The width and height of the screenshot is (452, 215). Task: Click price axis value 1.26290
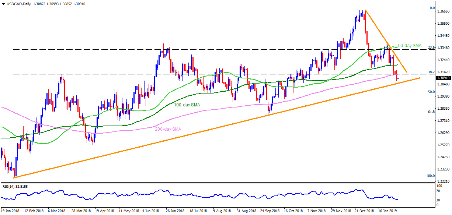pyautogui.click(x=444, y=133)
